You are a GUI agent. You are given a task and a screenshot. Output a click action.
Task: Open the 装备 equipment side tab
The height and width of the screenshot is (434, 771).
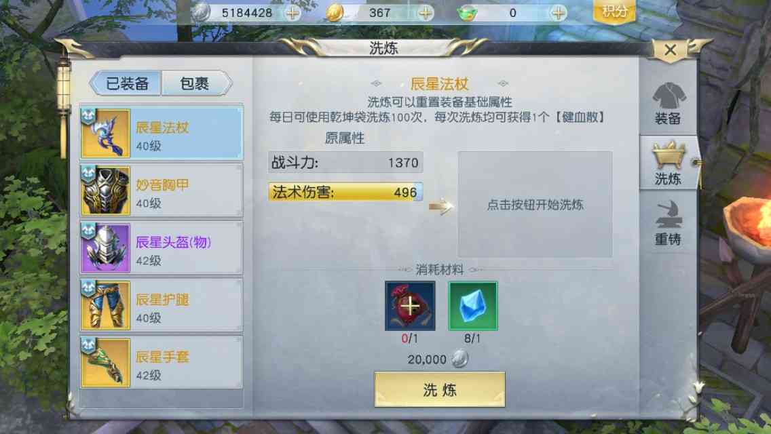[x=668, y=104]
